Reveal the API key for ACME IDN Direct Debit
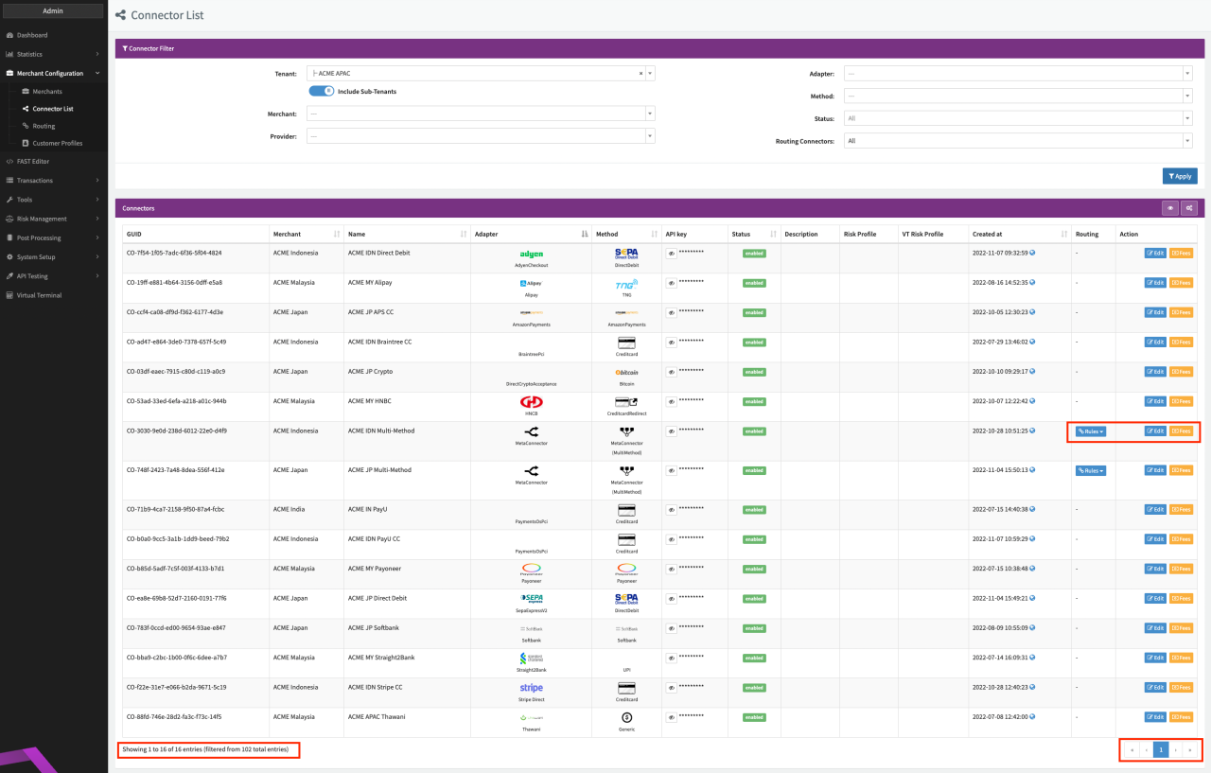This screenshot has width=1211, height=773. (x=671, y=254)
